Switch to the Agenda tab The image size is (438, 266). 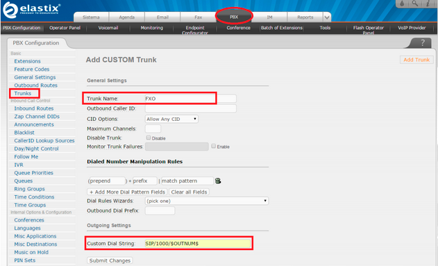pyautogui.click(x=127, y=17)
